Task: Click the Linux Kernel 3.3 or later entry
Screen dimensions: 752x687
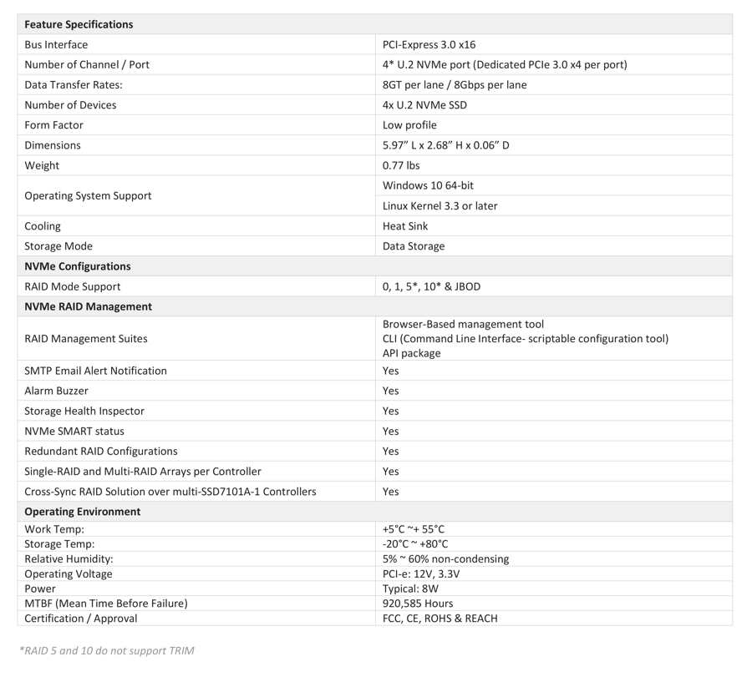Action: [440, 206]
